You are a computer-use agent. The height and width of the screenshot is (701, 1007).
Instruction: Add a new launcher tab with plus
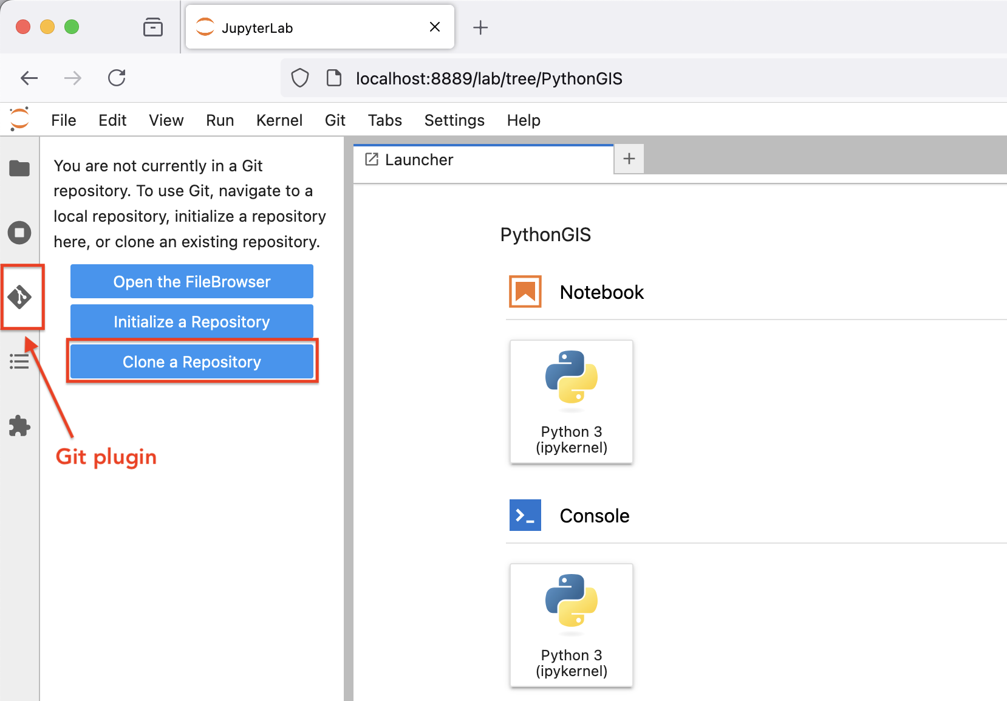(x=629, y=159)
